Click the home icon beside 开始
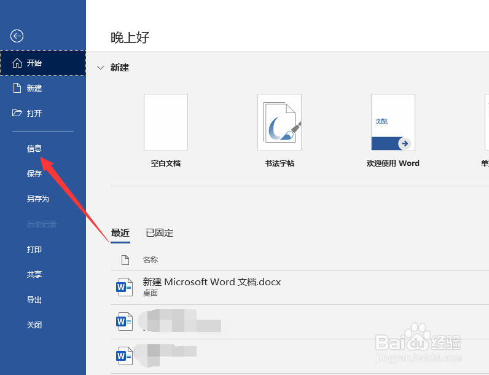The height and width of the screenshot is (375, 489). tap(17, 63)
